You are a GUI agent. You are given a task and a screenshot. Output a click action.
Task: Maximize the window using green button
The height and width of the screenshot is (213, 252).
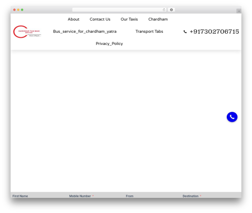click(x=22, y=10)
